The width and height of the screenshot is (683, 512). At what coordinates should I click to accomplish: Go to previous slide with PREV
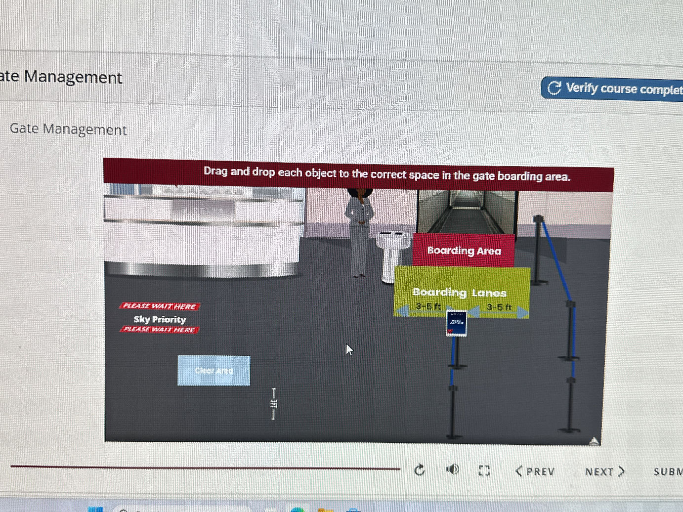coord(535,471)
